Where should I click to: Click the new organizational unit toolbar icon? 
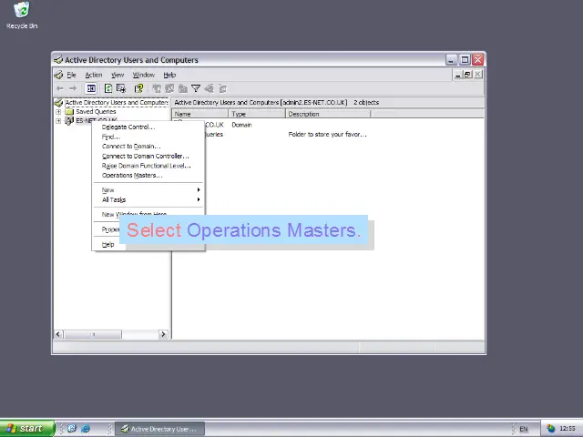183,88
